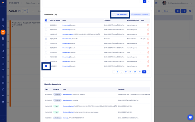Go to Pendências page 30
195x122 pixels.
coord(140,72)
